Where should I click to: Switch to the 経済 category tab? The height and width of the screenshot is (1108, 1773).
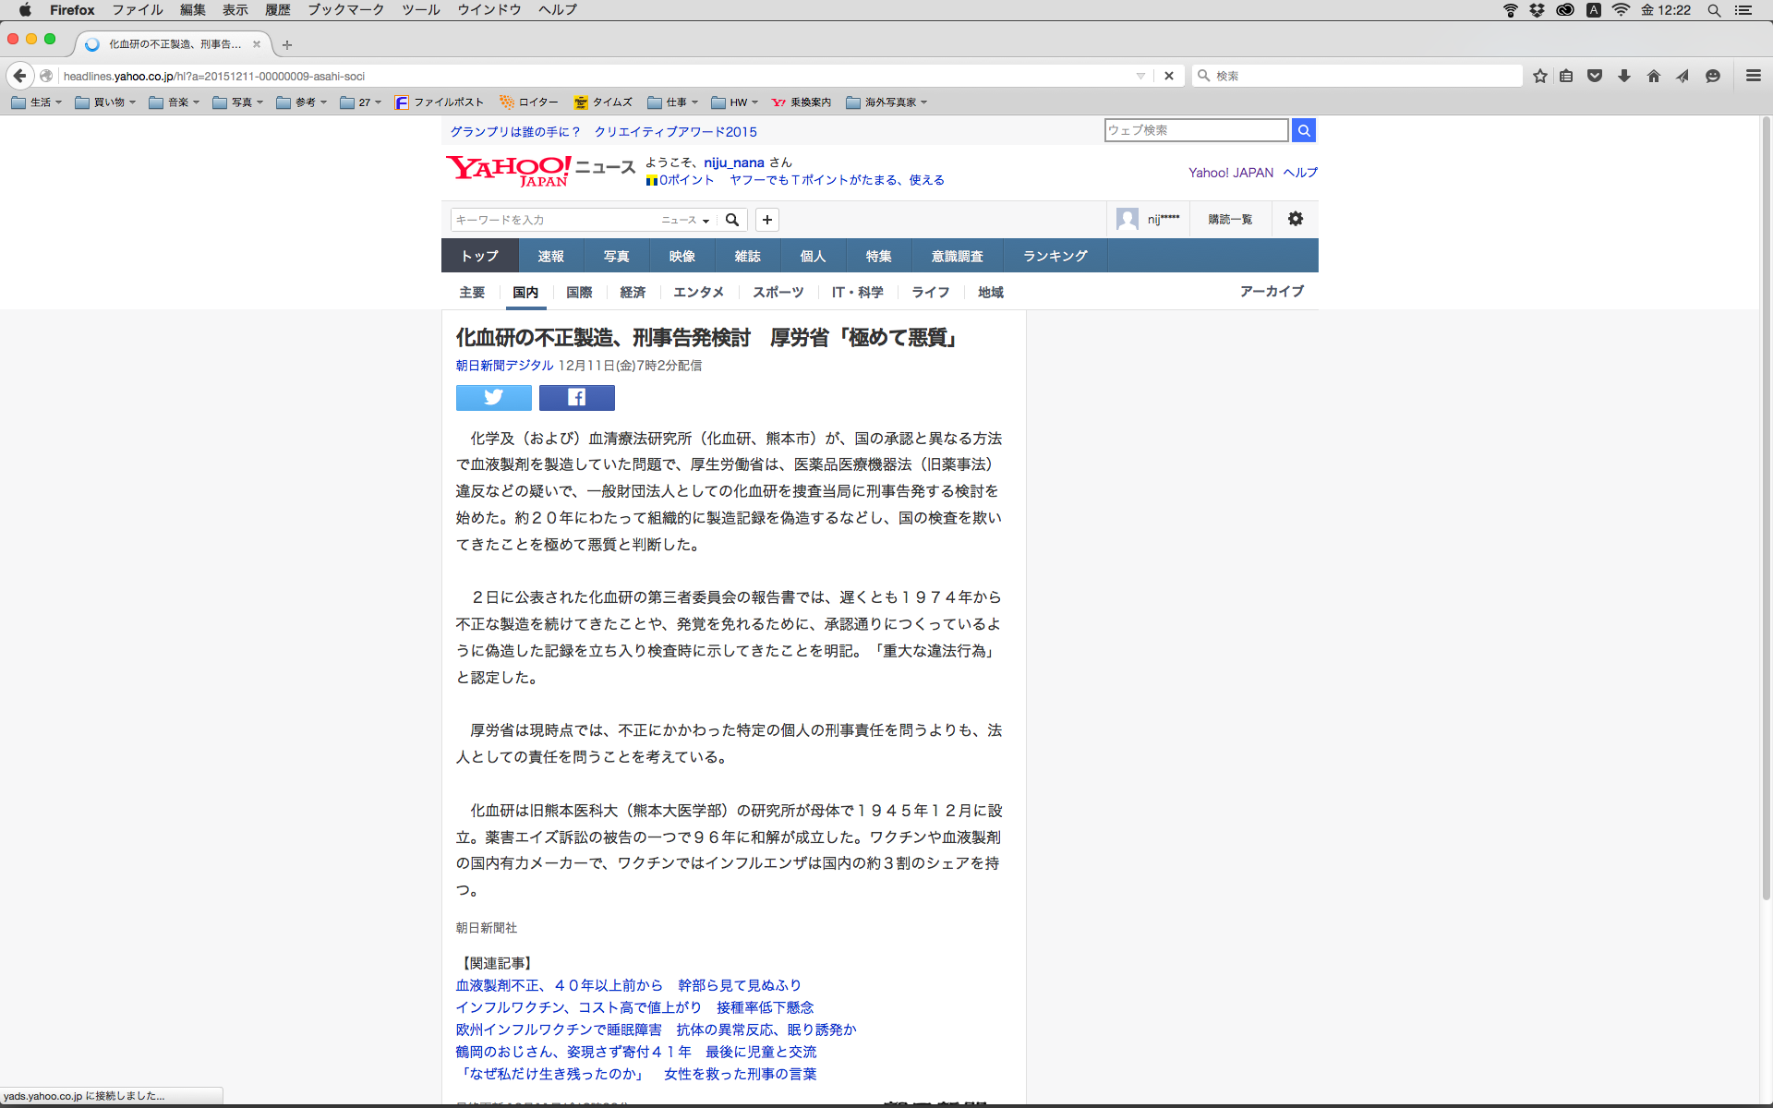point(633,292)
